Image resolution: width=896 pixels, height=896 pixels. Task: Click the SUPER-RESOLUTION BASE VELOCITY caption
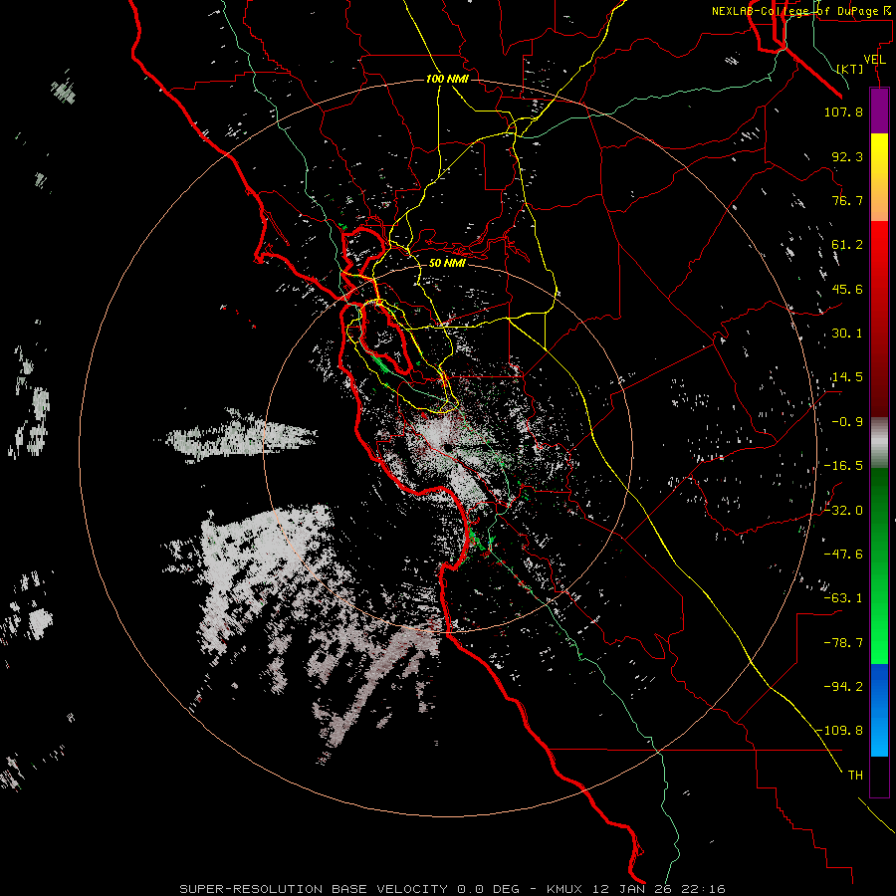point(453,889)
